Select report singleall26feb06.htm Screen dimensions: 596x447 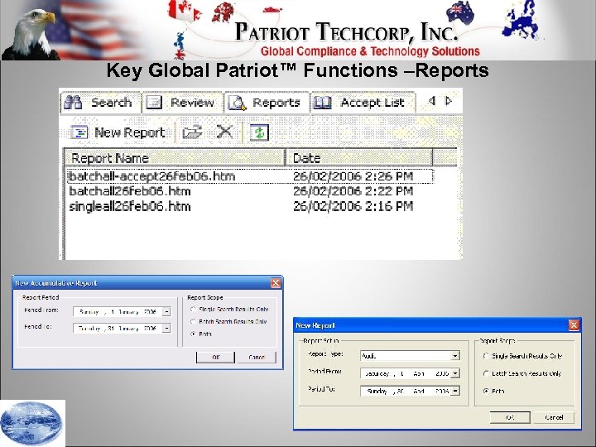[x=130, y=206]
